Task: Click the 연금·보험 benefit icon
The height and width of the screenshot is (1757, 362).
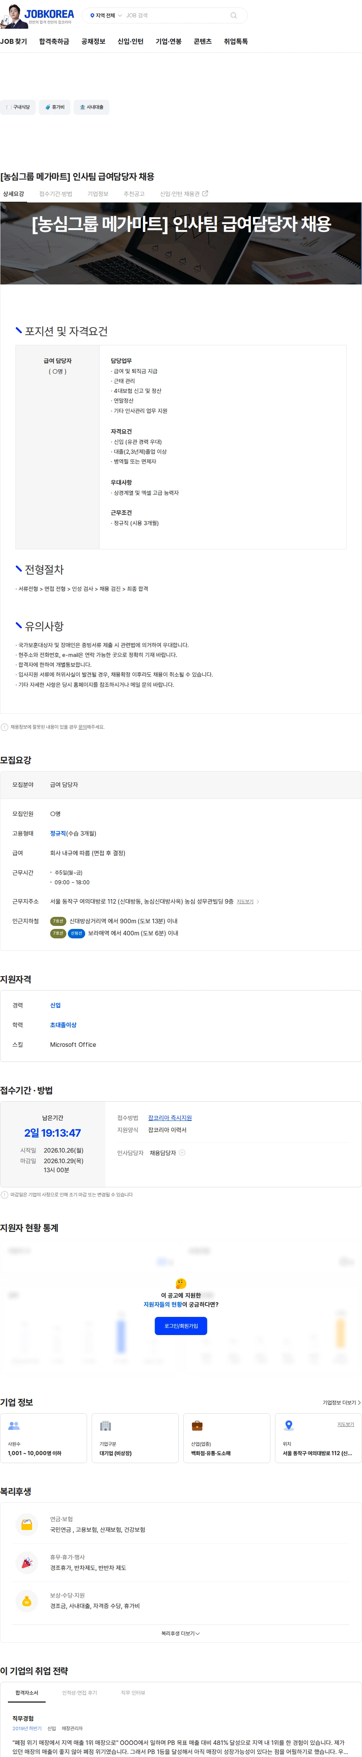Action: tap(26, 1524)
